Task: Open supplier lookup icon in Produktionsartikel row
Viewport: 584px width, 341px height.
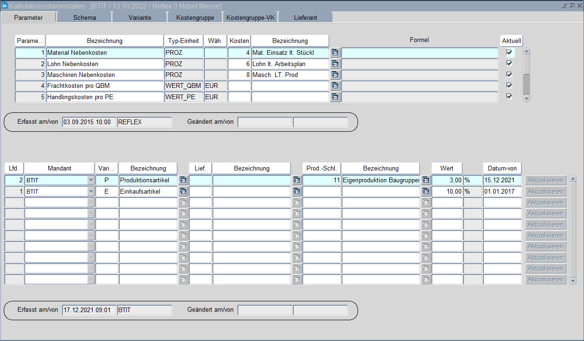Action: pyautogui.click(x=296, y=180)
